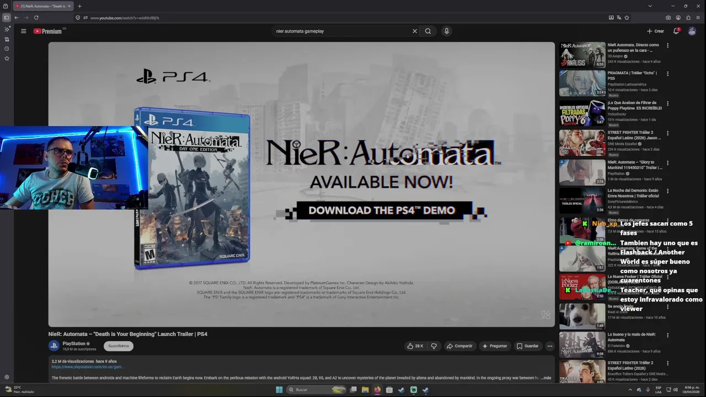Search from the Windows taskbar Buscar box
706x397 pixels.
(x=317, y=390)
